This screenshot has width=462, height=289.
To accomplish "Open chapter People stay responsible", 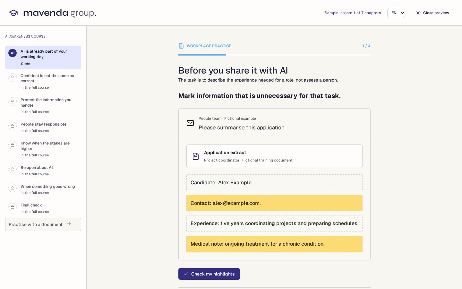I will [x=43, y=127].
